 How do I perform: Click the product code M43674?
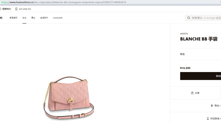[184, 34]
